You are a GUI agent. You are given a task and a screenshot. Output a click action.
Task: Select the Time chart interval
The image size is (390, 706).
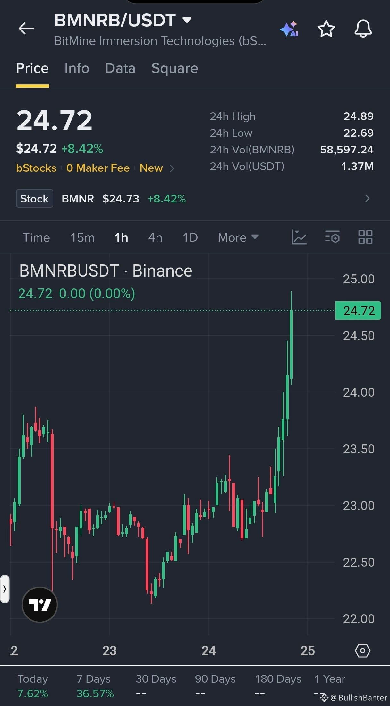click(x=36, y=237)
